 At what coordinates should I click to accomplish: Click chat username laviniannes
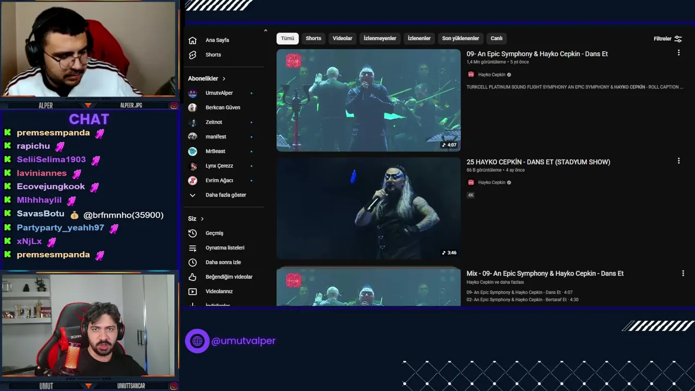(42, 173)
